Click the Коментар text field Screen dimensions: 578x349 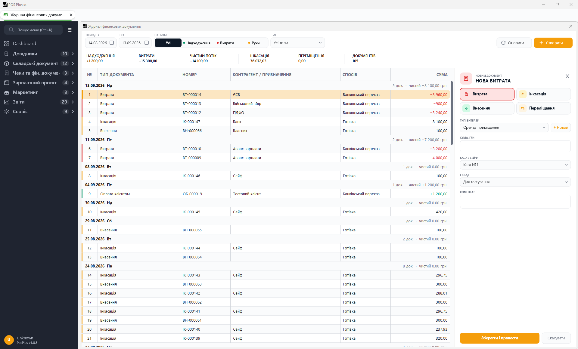(515, 202)
